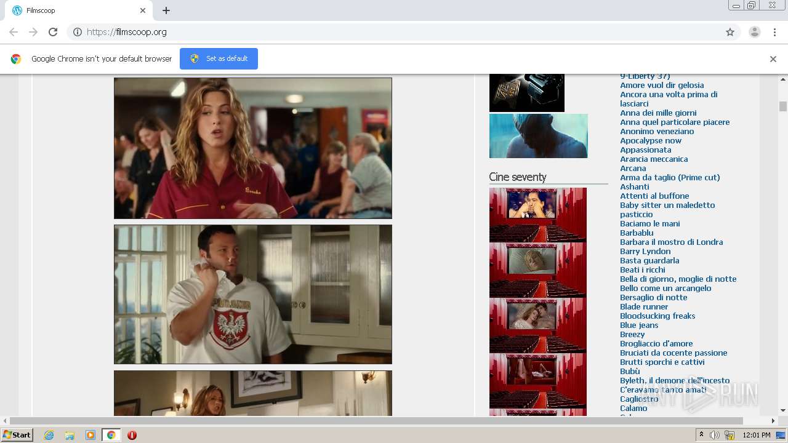This screenshot has width=788, height=443.
Task: Open the Arancia meccanica link
Action: pyautogui.click(x=654, y=159)
